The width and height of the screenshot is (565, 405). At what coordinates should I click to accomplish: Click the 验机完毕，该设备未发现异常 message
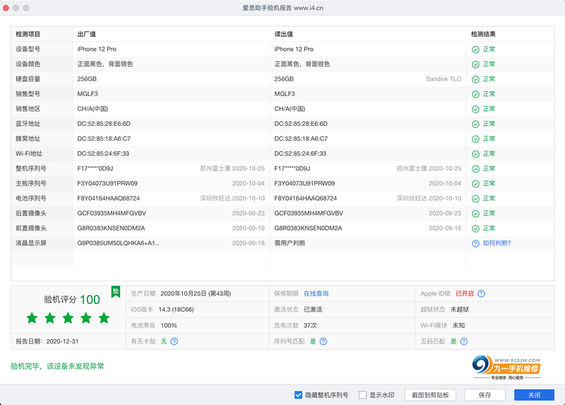pyautogui.click(x=57, y=366)
